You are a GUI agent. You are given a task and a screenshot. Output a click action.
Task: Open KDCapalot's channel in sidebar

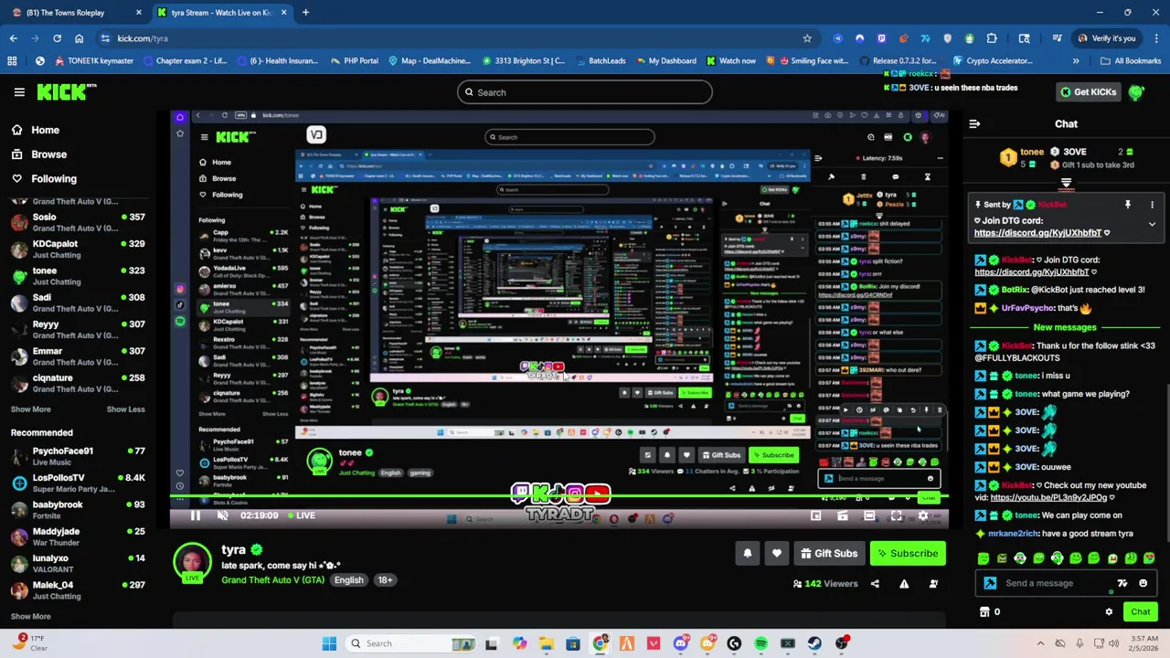[x=78, y=249]
